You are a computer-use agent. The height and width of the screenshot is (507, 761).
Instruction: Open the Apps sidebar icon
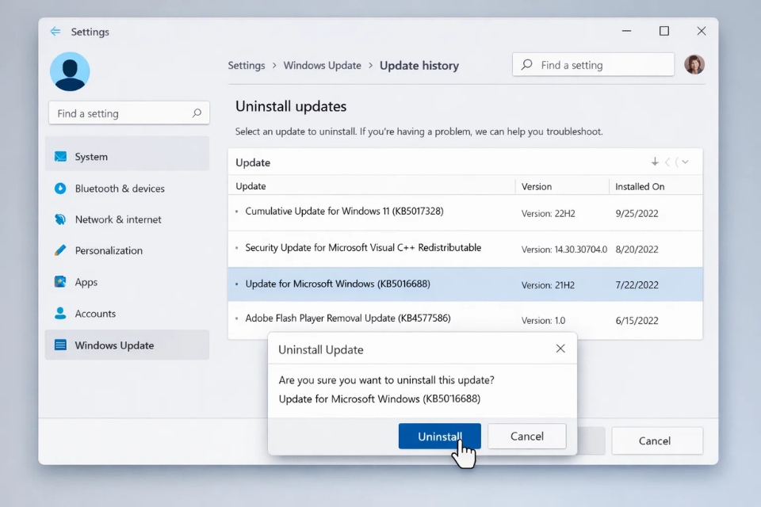point(62,282)
